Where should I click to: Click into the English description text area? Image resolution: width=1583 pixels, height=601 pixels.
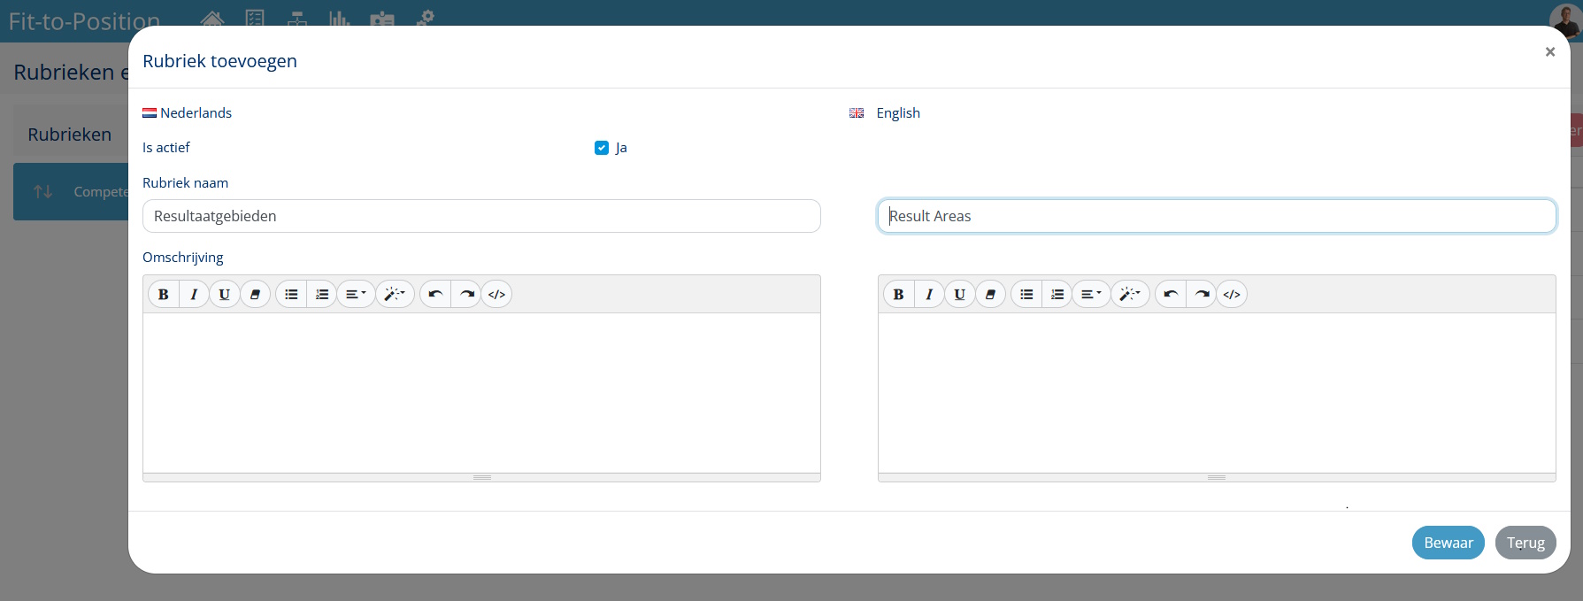coord(1217,393)
